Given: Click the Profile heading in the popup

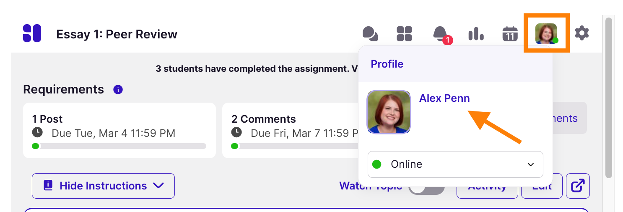Looking at the screenshot, I should tap(387, 64).
